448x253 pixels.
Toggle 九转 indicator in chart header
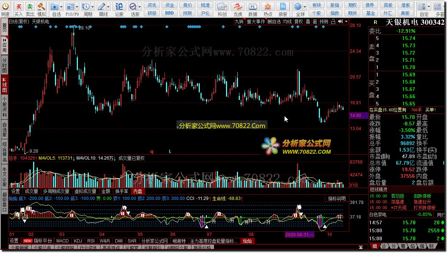click(x=239, y=21)
